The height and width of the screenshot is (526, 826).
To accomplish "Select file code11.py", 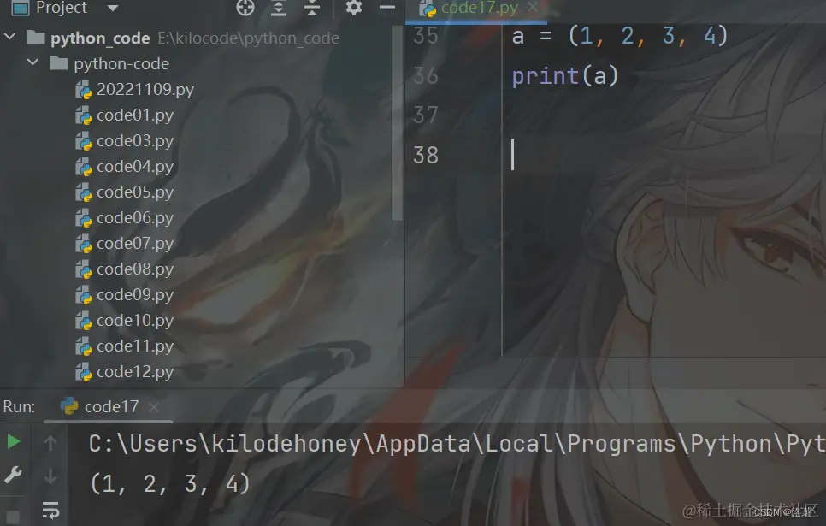I will tap(135, 346).
